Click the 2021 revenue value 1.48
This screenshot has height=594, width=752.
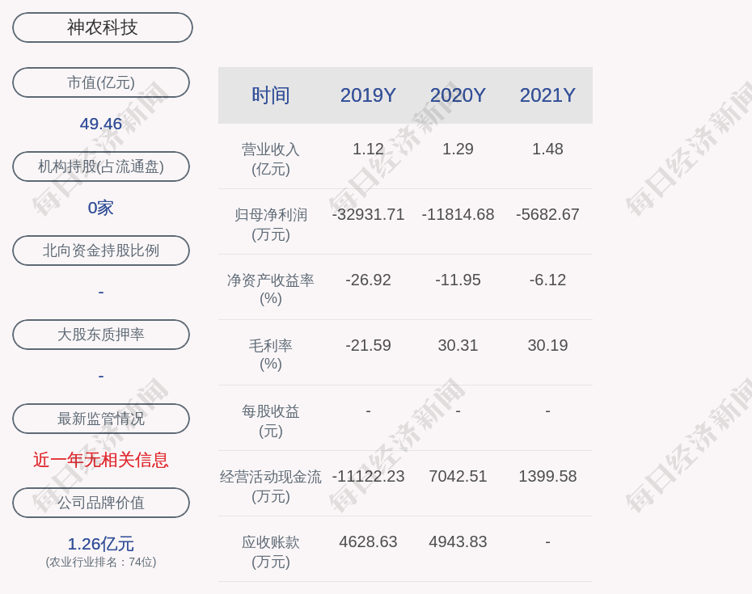click(547, 149)
